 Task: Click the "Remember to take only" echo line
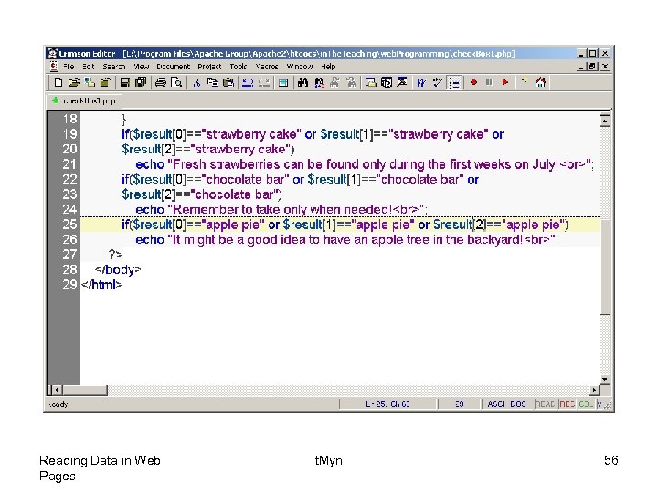coord(281,210)
